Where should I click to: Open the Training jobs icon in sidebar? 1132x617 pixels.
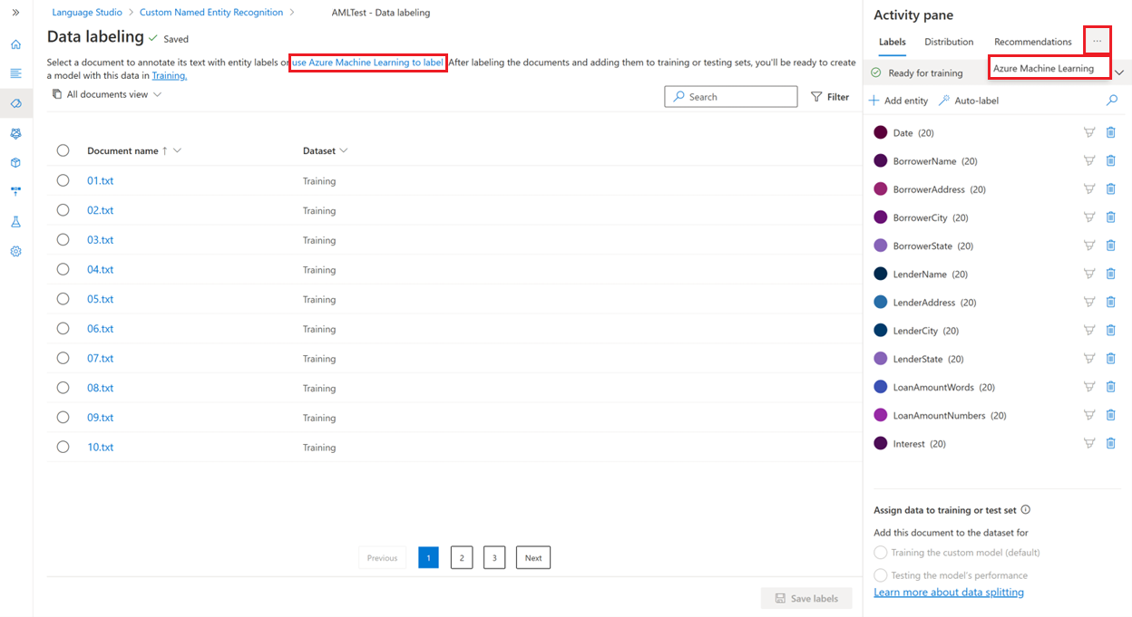15,133
